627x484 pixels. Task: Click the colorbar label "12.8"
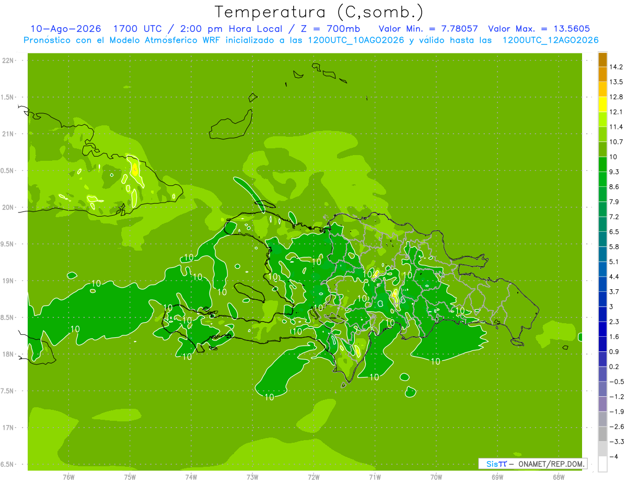(617, 97)
